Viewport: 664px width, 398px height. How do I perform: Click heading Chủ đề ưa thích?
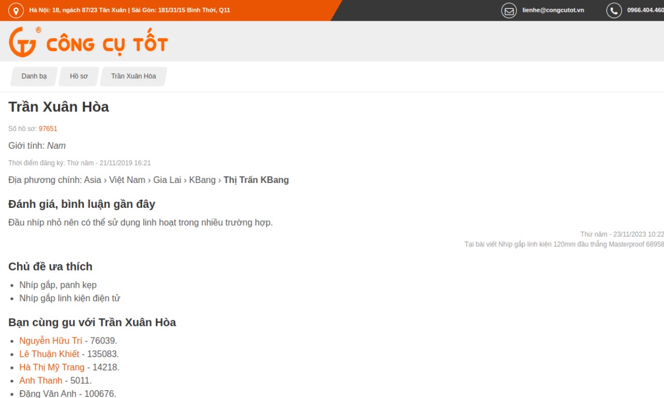50,266
